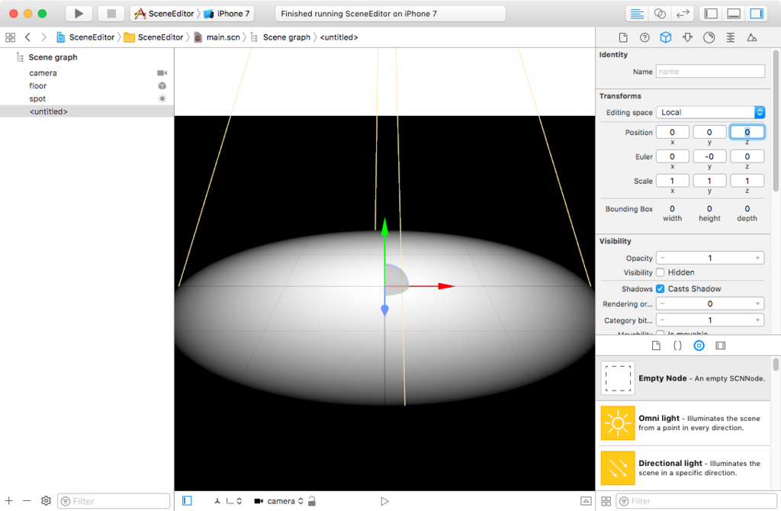Viewport: 781px width, 511px height.
Task: Open SceneEditor folder breadcrumb
Action: pos(153,37)
